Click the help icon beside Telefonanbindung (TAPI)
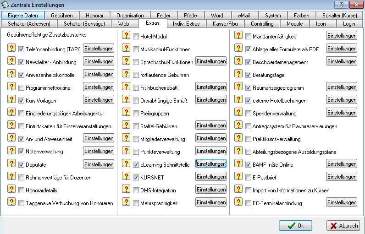 click(x=11, y=48)
